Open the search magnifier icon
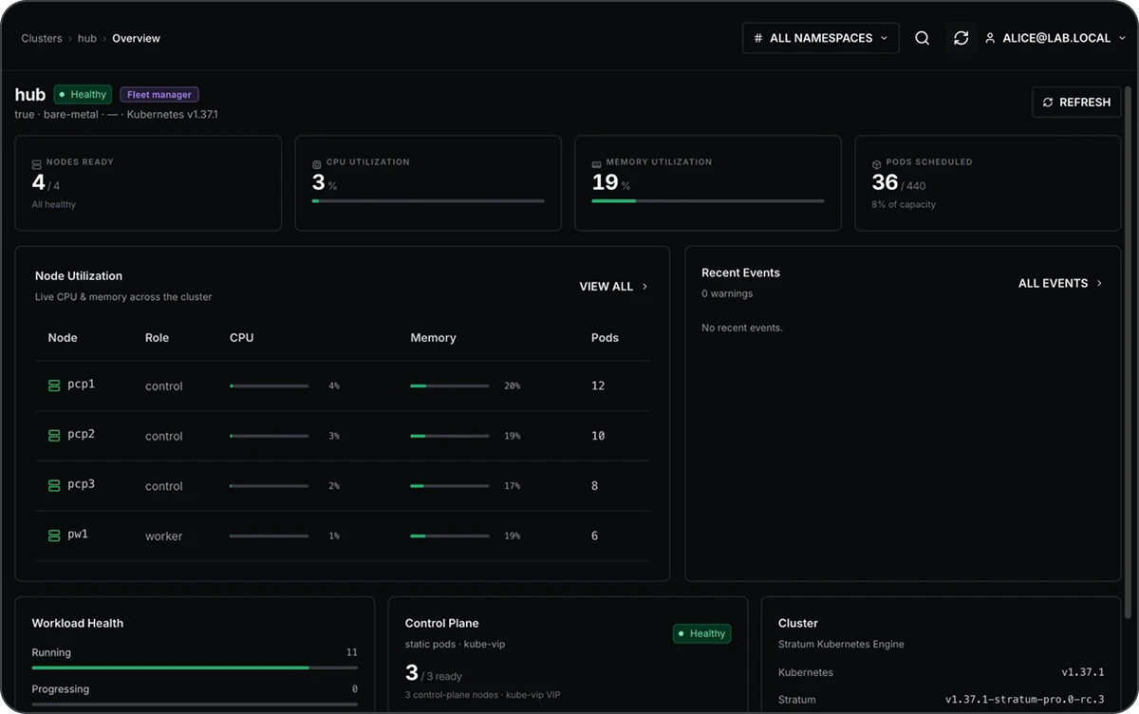This screenshot has height=714, width=1139. click(922, 38)
